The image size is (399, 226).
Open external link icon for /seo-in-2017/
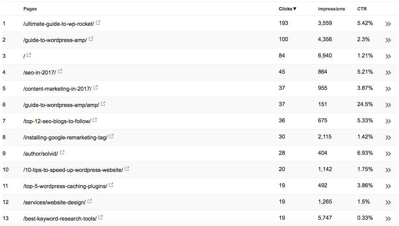point(60,72)
